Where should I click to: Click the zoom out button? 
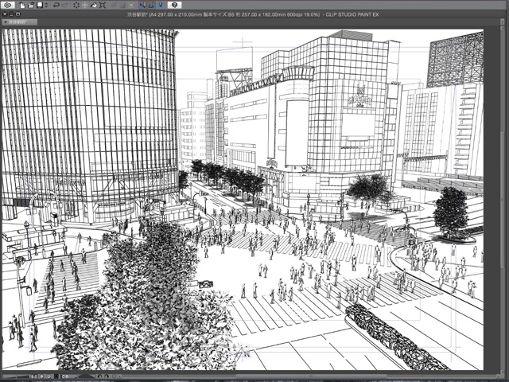pos(41,376)
